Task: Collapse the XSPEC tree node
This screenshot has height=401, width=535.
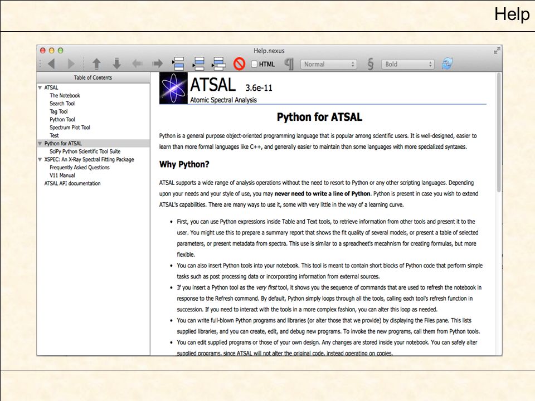Action: (x=40, y=160)
